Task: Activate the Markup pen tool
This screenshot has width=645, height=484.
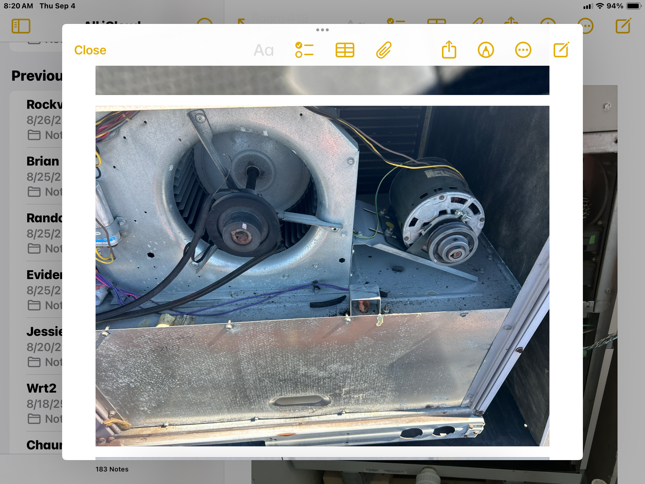Action: [486, 50]
